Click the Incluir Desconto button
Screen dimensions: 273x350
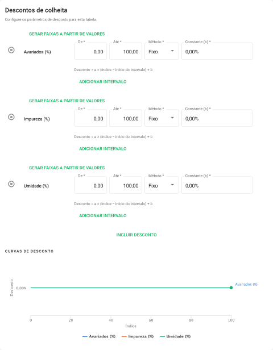pos(136,235)
